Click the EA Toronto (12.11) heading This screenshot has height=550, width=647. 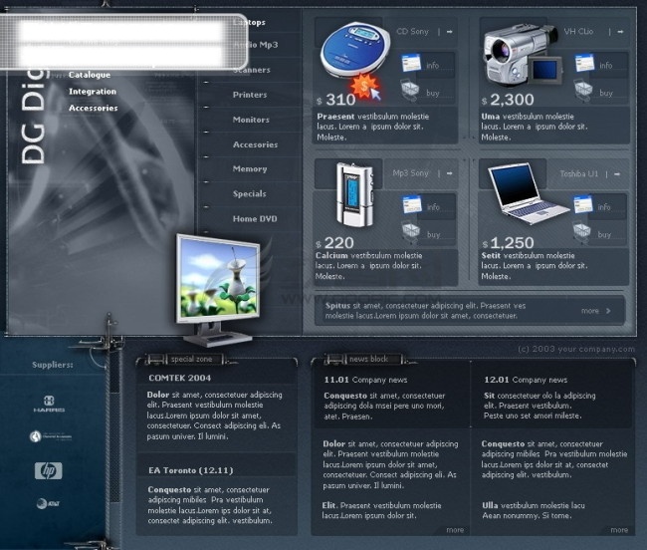(191, 470)
